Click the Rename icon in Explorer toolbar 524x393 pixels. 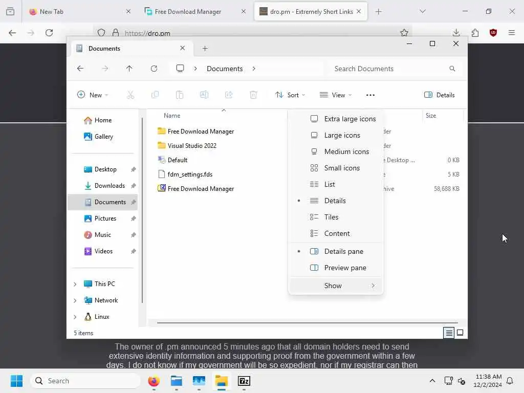tap(204, 95)
